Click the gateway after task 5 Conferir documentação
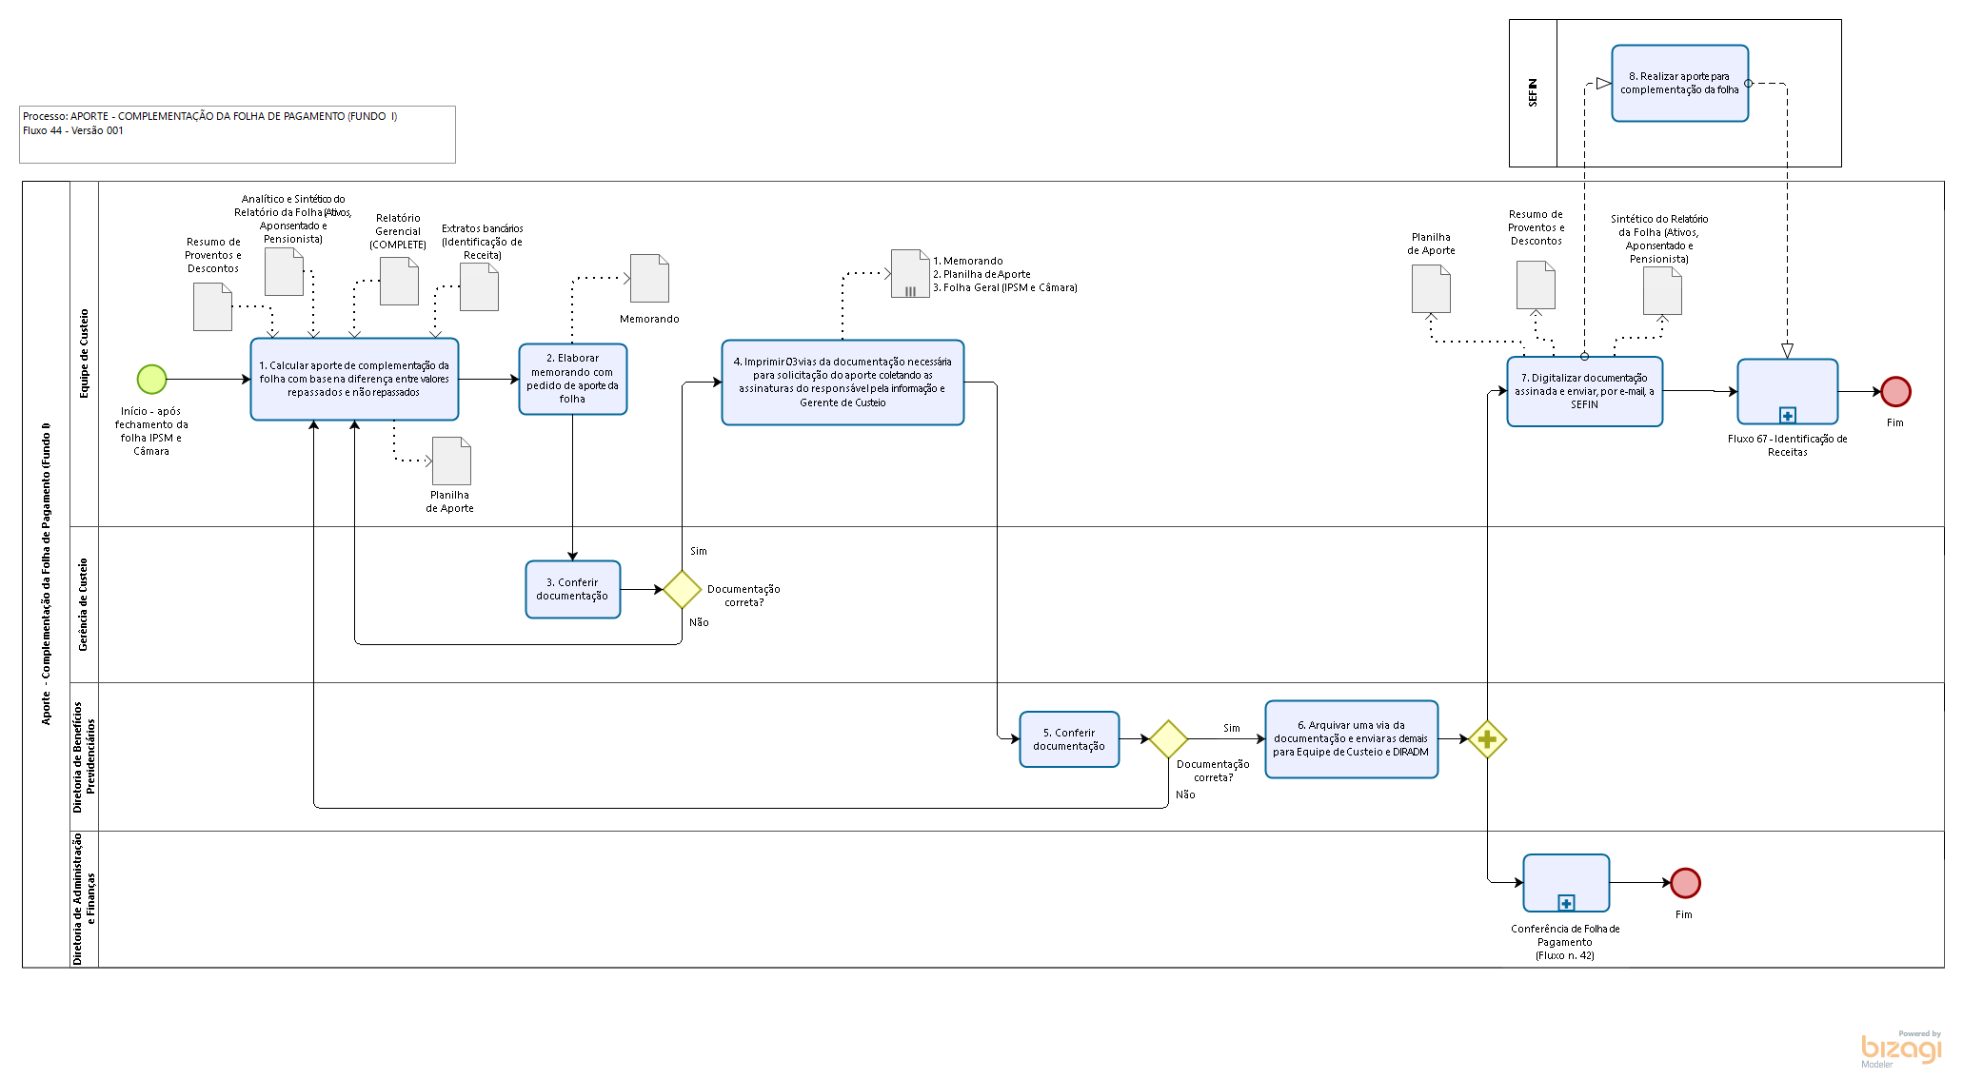Screen dimensions: 1963x1079 coord(1168,739)
